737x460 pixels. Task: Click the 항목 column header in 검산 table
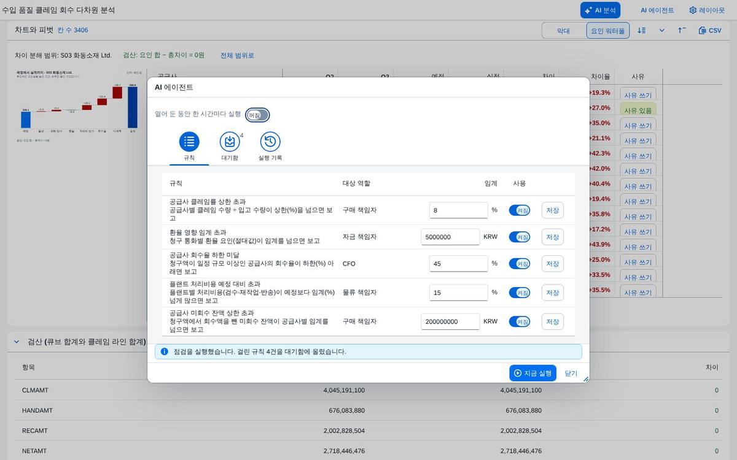tap(28, 367)
